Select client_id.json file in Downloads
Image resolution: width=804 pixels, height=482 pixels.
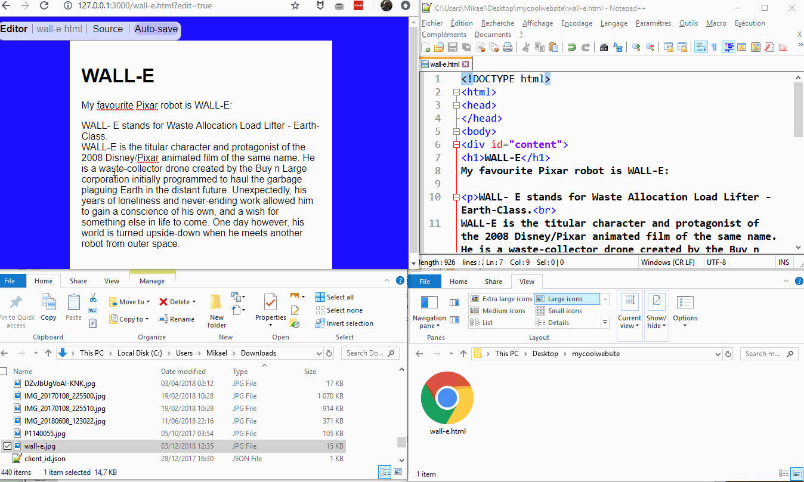coord(45,459)
